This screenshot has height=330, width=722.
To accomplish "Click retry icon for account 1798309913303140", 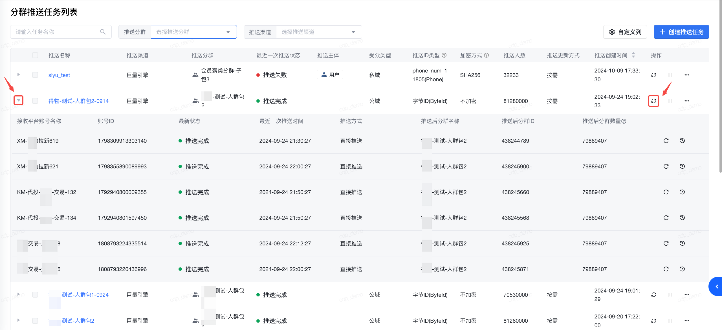I will [666, 141].
